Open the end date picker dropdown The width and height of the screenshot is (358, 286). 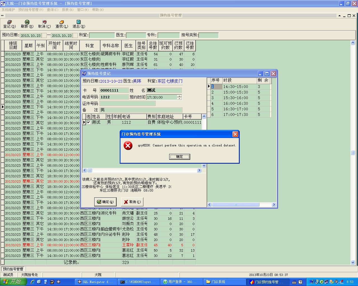[75, 35]
